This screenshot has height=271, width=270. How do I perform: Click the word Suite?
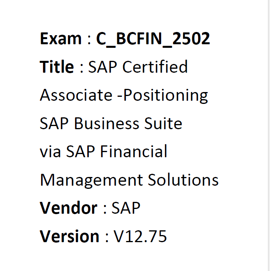(163, 123)
